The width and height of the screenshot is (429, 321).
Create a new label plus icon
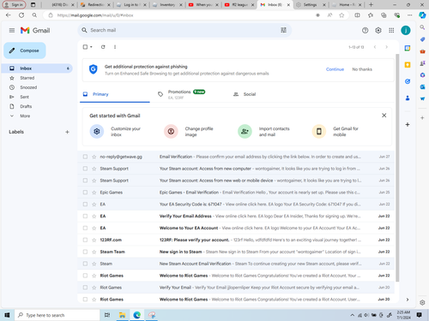[67, 132]
